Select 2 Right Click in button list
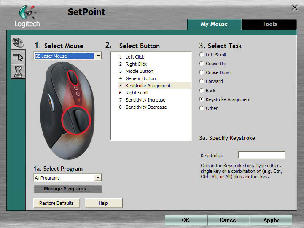The width and height of the screenshot is (304, 228). (155, 64)
